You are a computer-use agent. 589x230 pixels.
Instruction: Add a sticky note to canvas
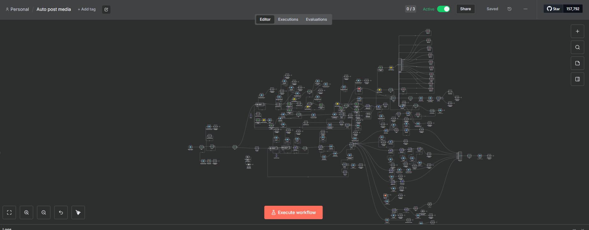coord(577,63)
